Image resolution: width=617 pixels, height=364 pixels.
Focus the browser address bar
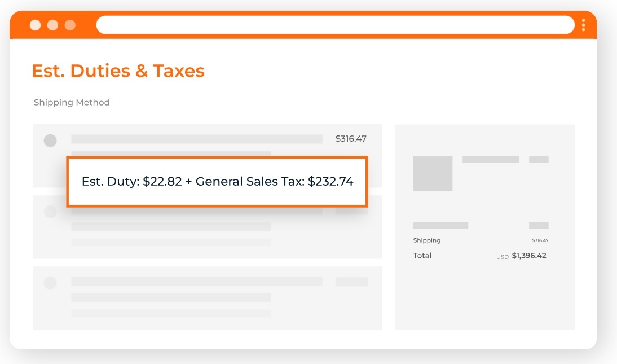(x=335, y=25)
